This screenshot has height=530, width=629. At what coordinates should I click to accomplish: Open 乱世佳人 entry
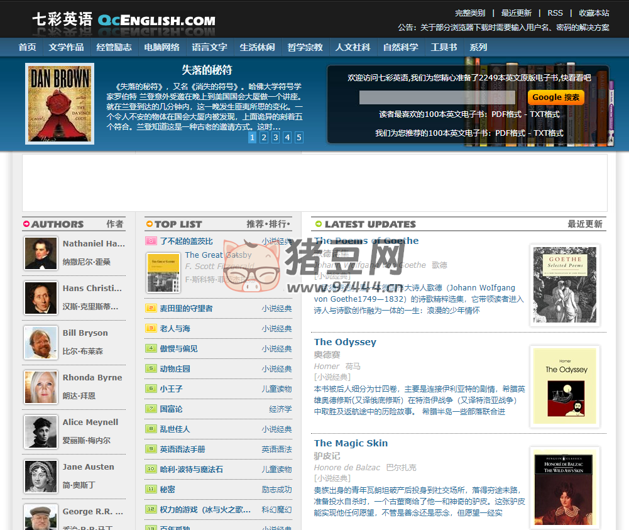click(x=175, y=429)
